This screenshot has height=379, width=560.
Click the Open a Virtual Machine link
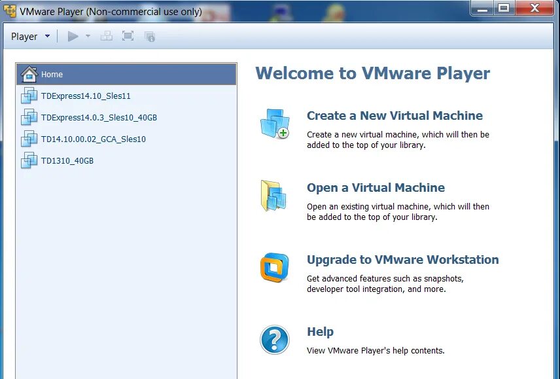click(376, 188)
